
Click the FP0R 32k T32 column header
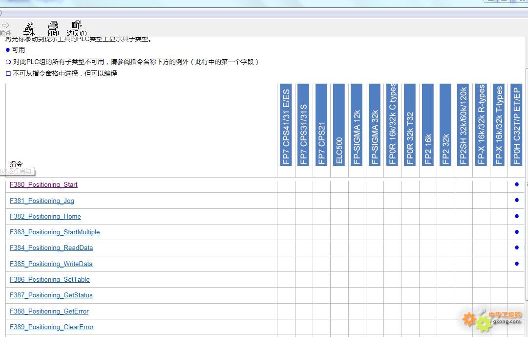[x=410, y=125]
